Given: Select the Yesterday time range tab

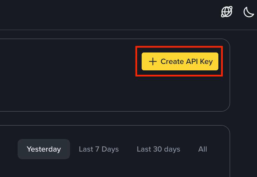Looking at the screenshot, I should pyautogui.click(x=44, y=149).
